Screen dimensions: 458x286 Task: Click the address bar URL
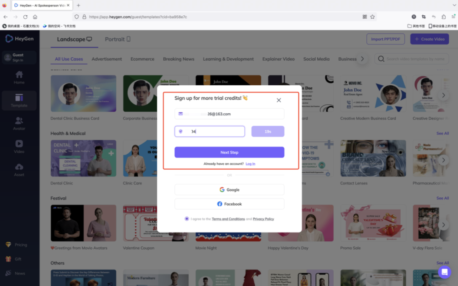[138, 17]
